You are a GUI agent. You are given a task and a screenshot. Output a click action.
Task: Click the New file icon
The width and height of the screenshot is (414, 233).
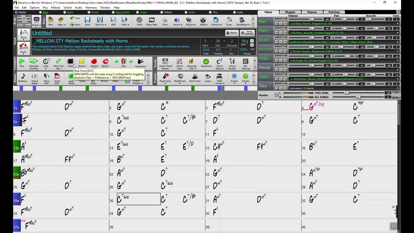51,21
